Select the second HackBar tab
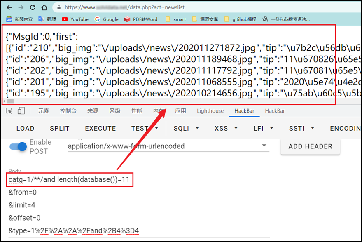 click(x=275, y=111)
